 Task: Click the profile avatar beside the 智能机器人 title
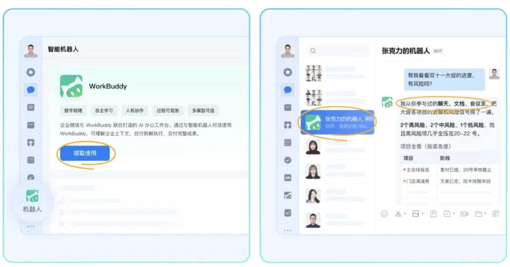[x=31, y=50]
